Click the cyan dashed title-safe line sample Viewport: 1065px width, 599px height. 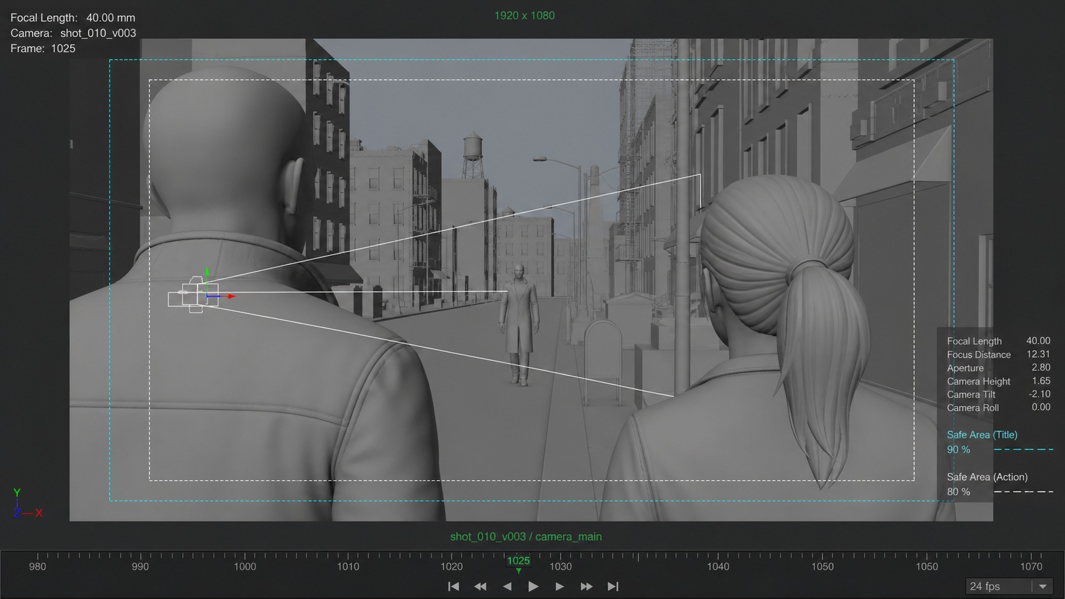coord(1024,449)
